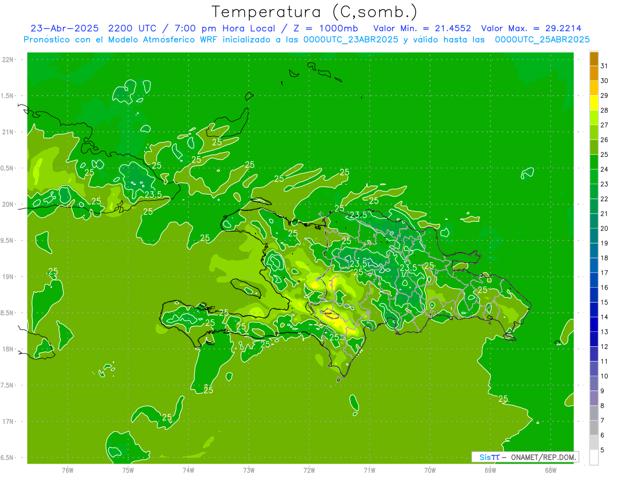Click the '18N' latitude label
The image size is (618, 477).
8,349
